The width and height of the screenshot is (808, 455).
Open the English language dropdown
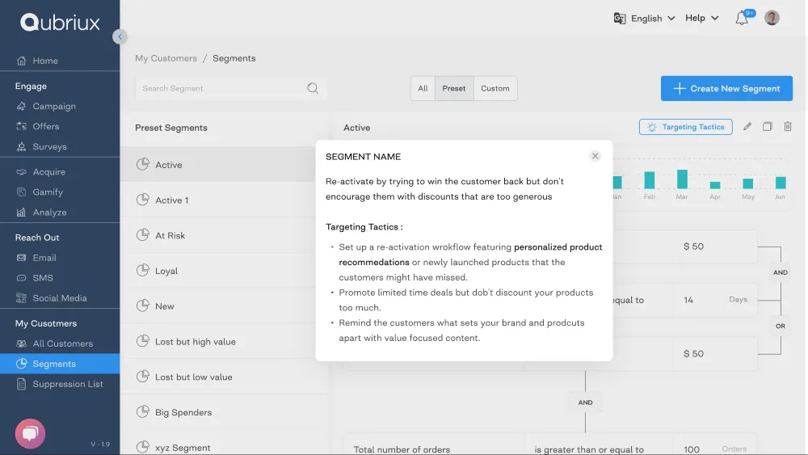coord(652,18)
